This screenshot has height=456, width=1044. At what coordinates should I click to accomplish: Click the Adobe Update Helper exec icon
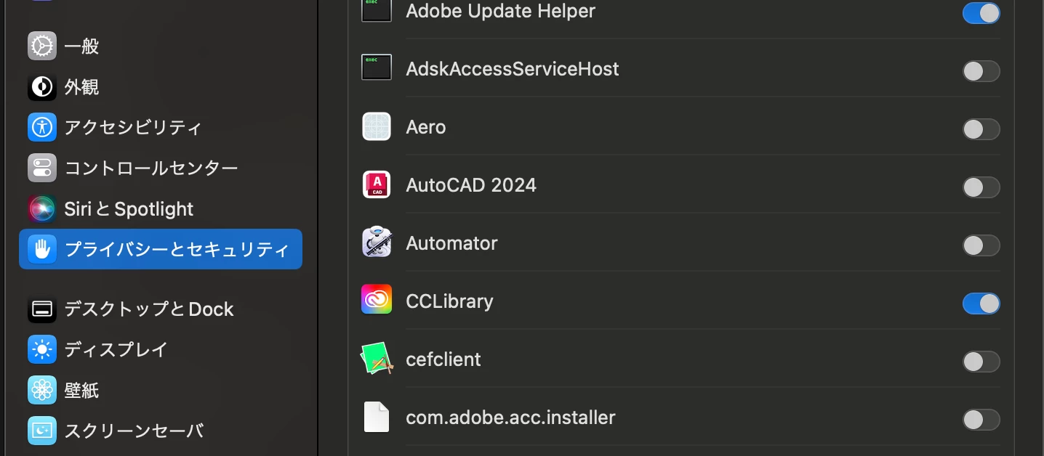pyautogui.click(x=377, y=10)
